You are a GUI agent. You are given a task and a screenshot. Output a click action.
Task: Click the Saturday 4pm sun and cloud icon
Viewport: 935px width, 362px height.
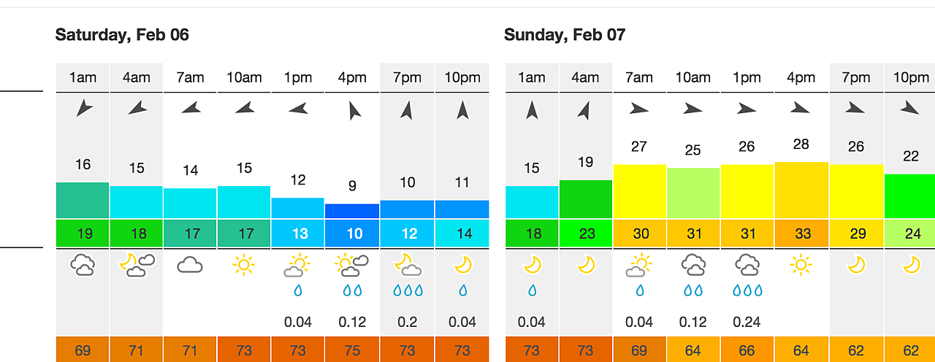click(352, 266)
